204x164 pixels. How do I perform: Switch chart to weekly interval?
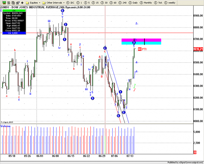[170, 3]
